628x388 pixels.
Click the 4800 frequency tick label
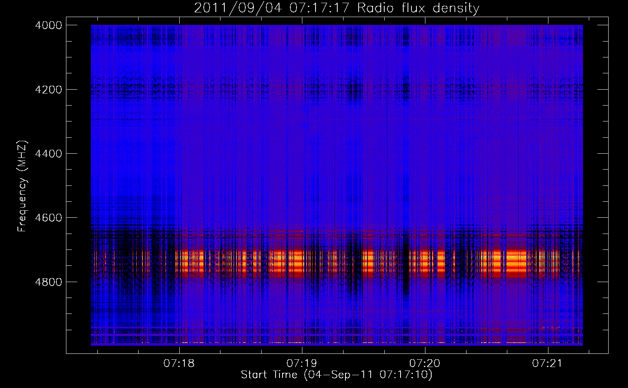pyautogui.click(x=49, y=282)
